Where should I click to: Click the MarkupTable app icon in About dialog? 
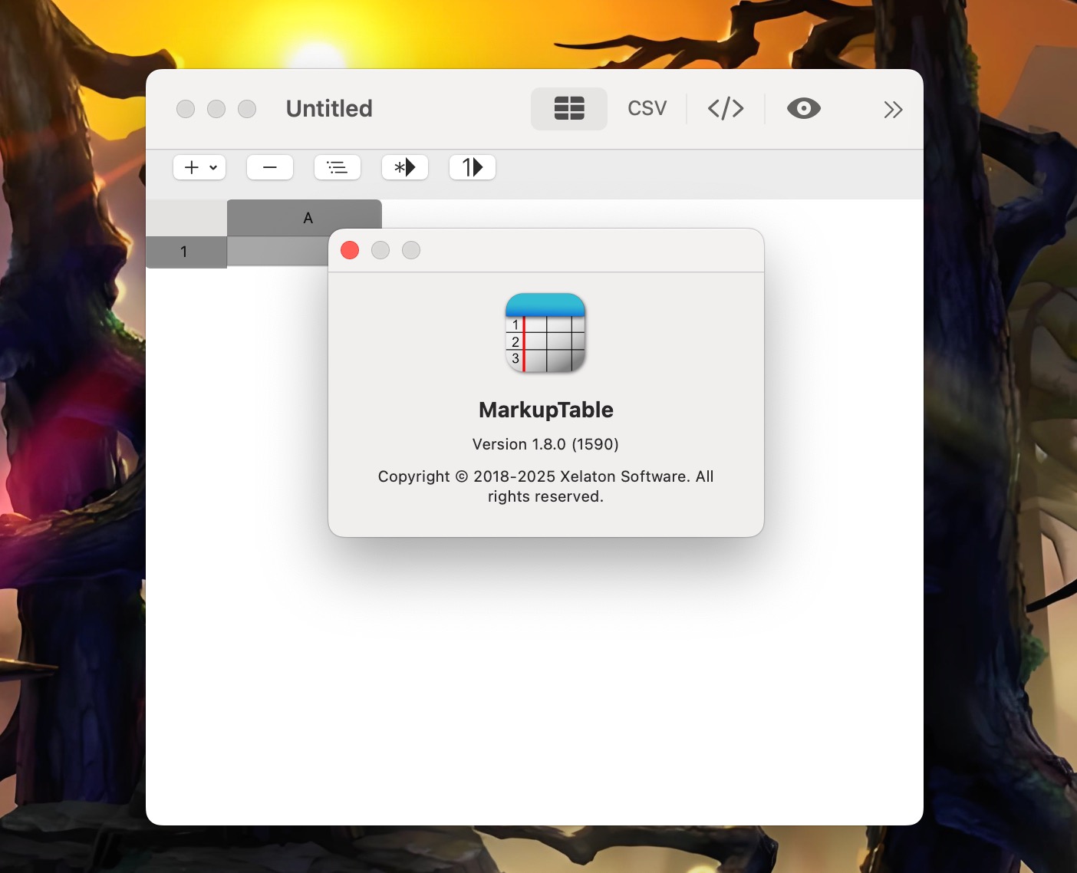(545, 333)
